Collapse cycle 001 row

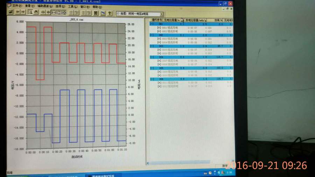click(x=152, y=24)
